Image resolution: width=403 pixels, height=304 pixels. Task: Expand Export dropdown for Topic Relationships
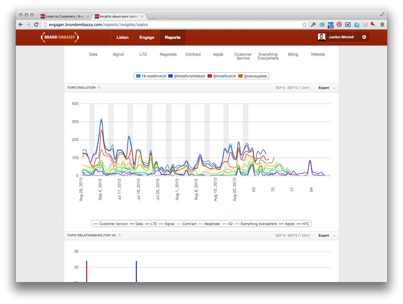point(327,236)
